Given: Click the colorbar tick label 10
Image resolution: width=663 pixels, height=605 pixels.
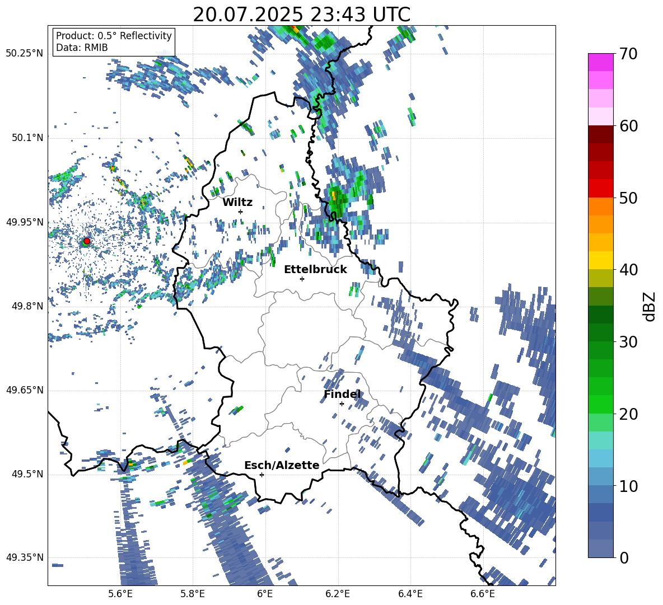Looking at the screenshot, I should click(628, 486).
